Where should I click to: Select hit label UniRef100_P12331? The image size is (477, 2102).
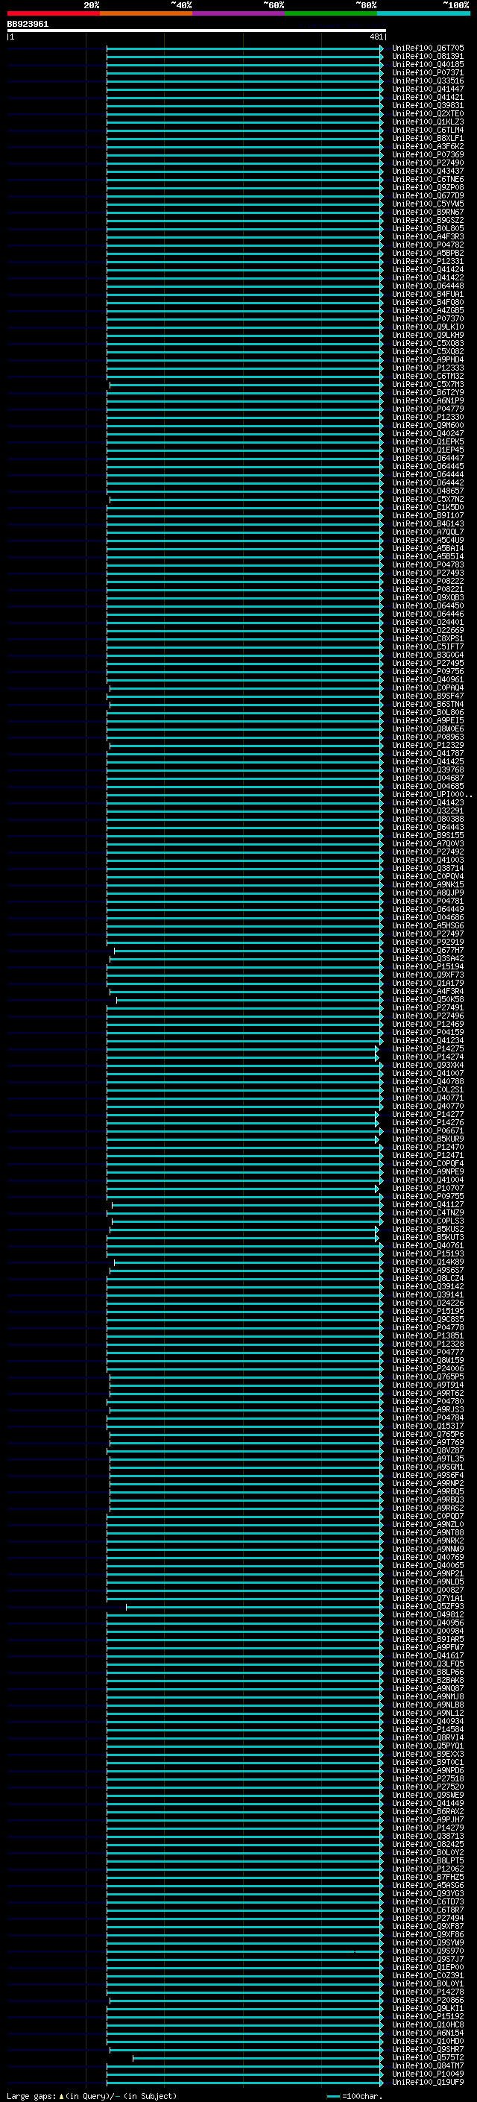coord(428,261)
